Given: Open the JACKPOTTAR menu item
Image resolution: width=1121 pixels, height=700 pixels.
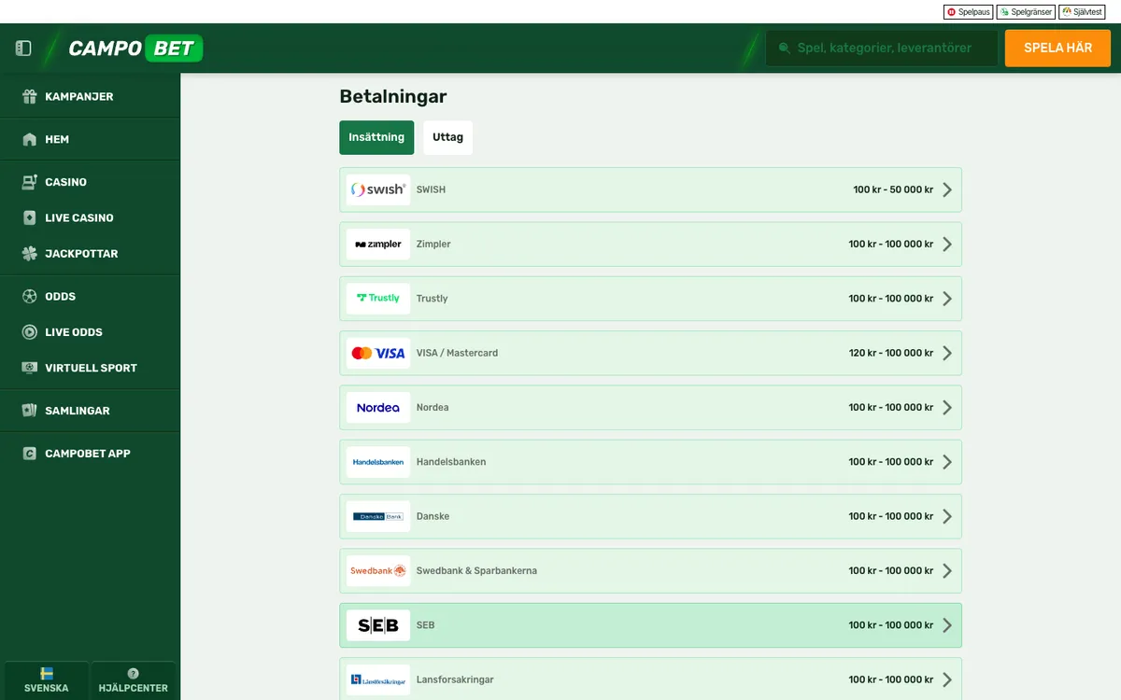Looking at the screenshot, I should [90, 253].
